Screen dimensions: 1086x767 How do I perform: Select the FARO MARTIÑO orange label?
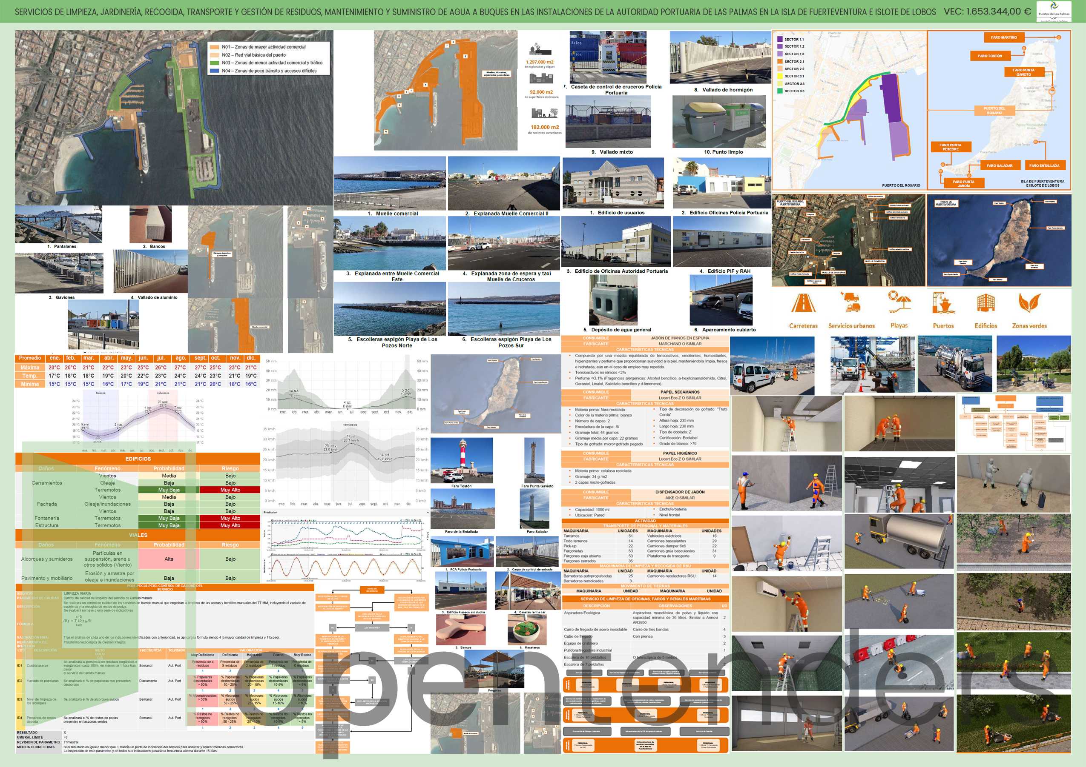click(1004, 37)
